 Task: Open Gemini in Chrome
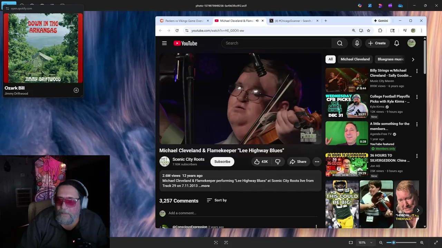click(381, 21)
